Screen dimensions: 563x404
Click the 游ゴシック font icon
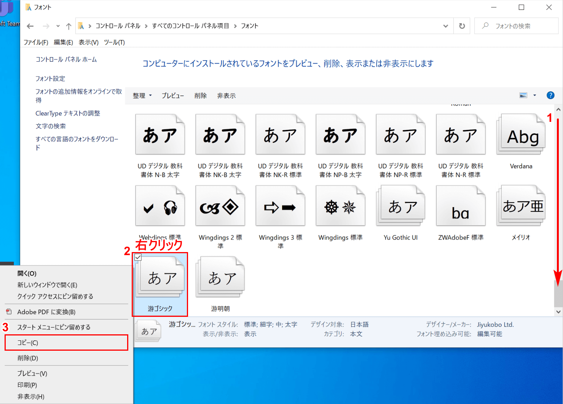[160, 277]
